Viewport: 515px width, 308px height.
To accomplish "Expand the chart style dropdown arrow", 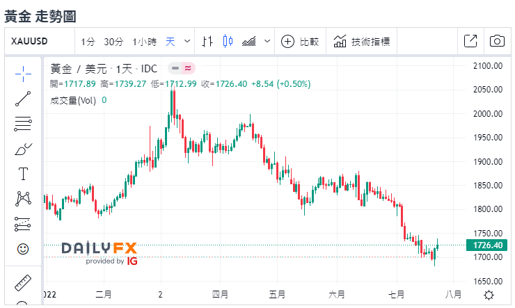I will coord(268,41).
